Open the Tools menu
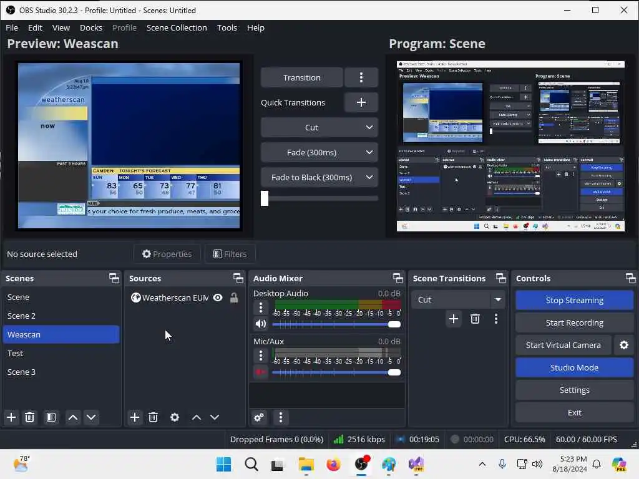Image resolution: width=639 pixels, height=479 pixels. [x=227, y=27]
